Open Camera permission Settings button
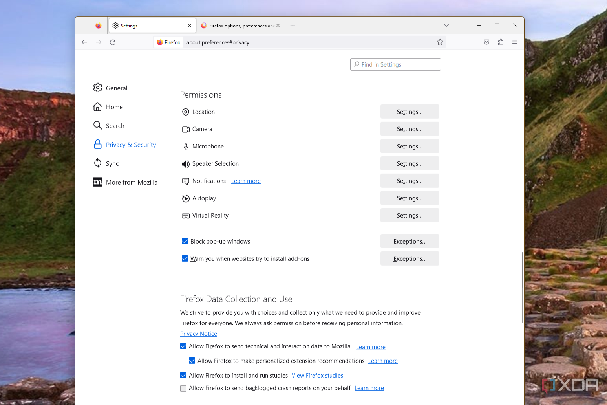Image resolution: width=607 pixels, height=405 pixels. [x=410, y=129]
